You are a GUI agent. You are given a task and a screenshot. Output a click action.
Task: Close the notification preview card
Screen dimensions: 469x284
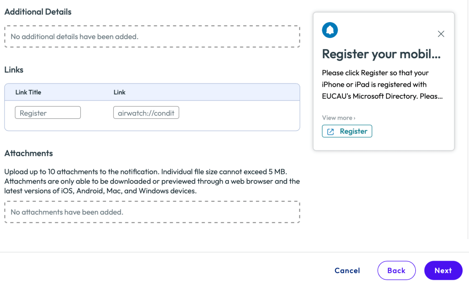(x=441, y=34)
